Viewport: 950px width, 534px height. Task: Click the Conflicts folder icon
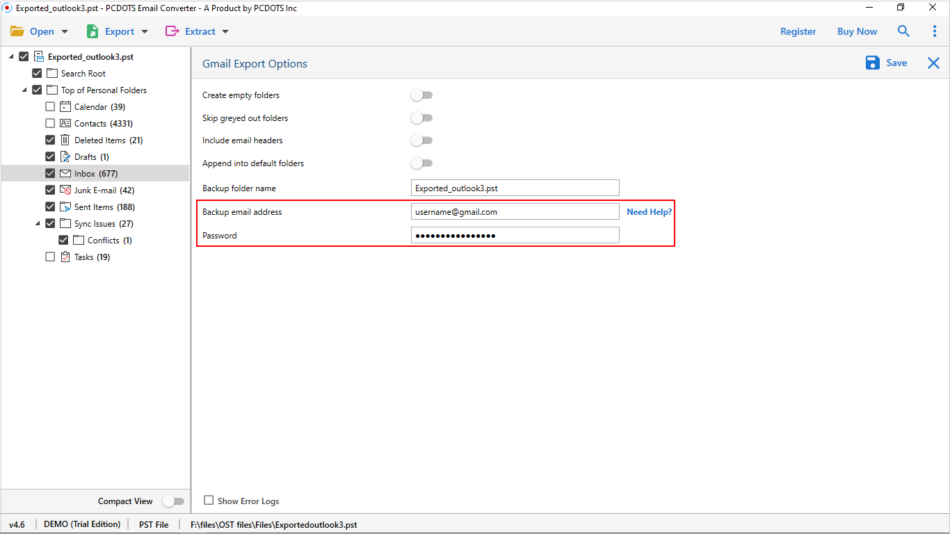click(x=79, y=241)
